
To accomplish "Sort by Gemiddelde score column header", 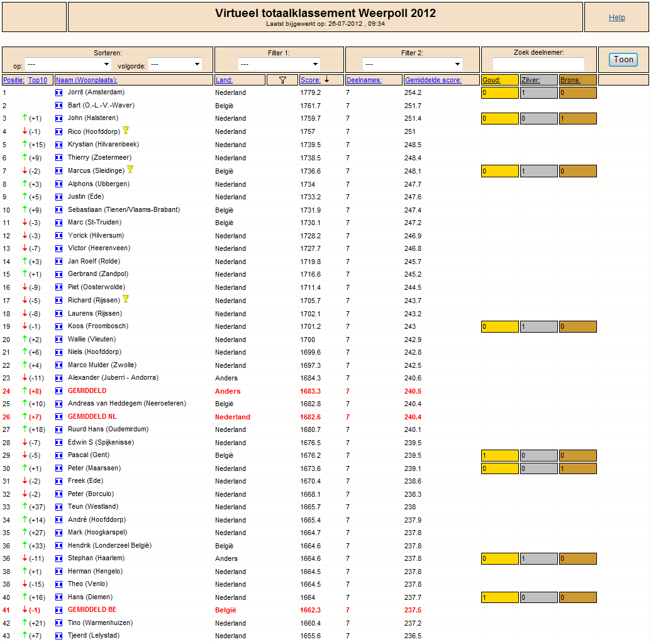I will click(x=433, y=80).
